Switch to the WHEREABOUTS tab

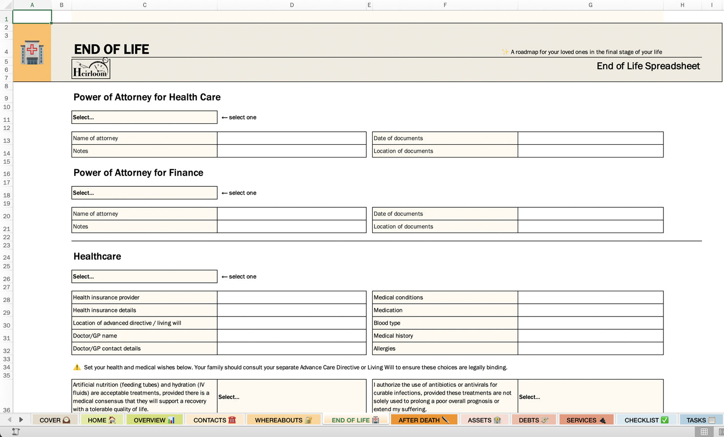tap(284, 419)
